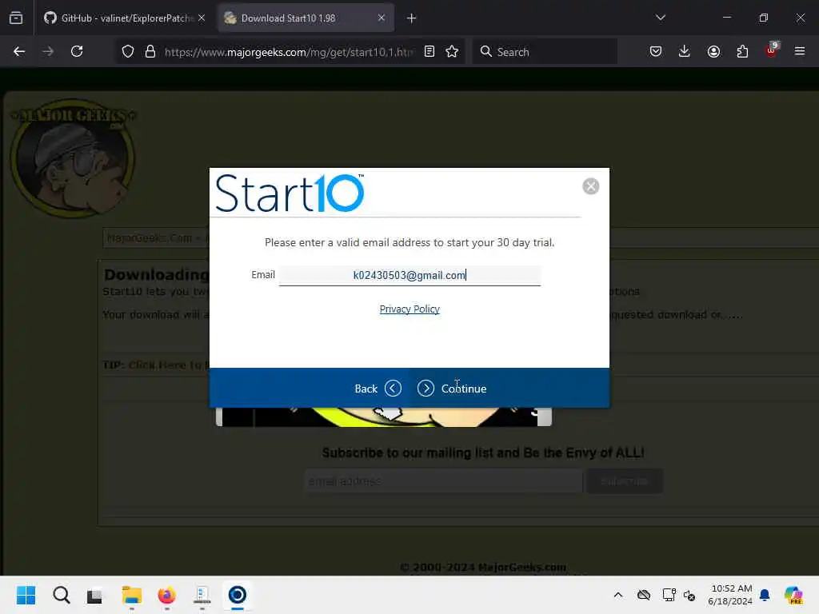Screen dimensions: 819x614
Task: Navigate back with the browser arrow
Action: [19, 52]
